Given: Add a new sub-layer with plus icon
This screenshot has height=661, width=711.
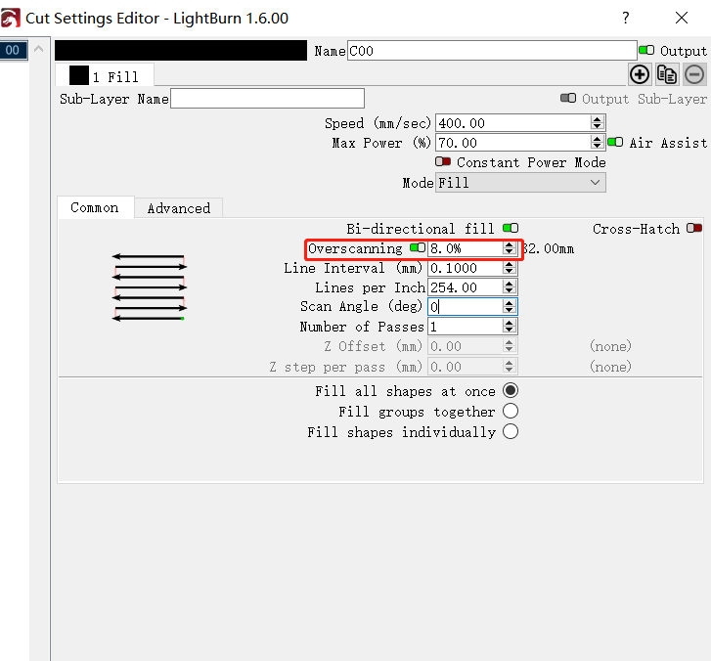Looking at the screenshot, I should pyautogui.click(x=640, y=75).
